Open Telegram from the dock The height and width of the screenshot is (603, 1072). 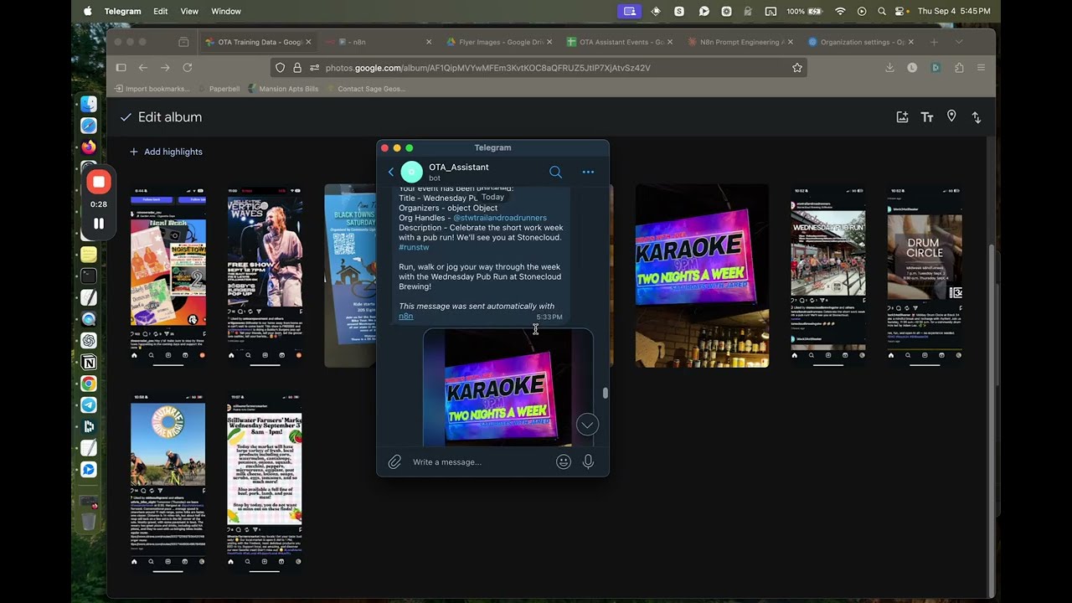(88, 405)
